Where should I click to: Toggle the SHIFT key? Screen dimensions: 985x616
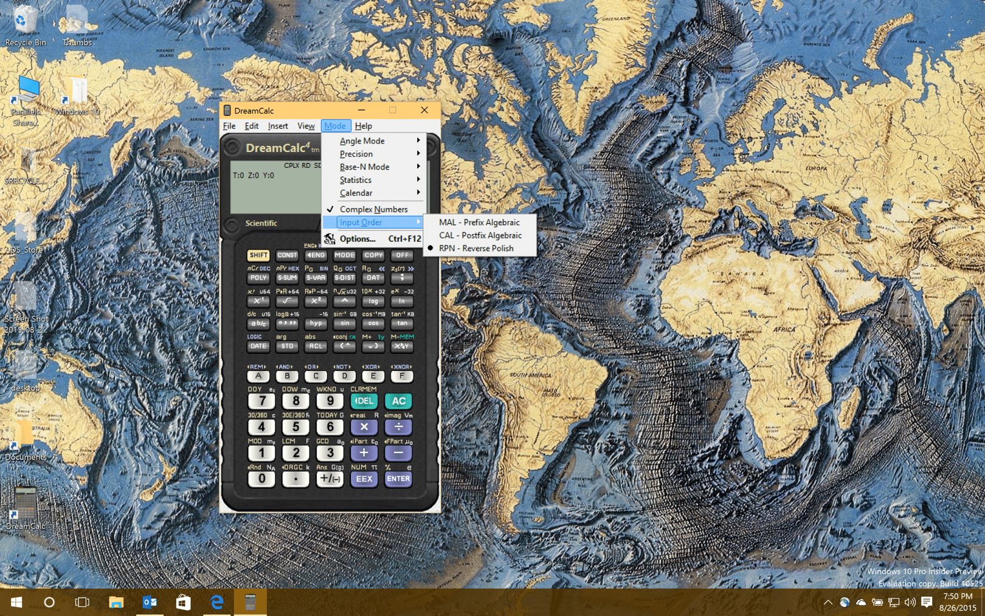click(258, 255)
